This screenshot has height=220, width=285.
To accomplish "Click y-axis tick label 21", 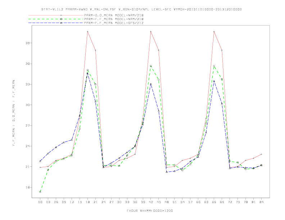I will [28, 167].
